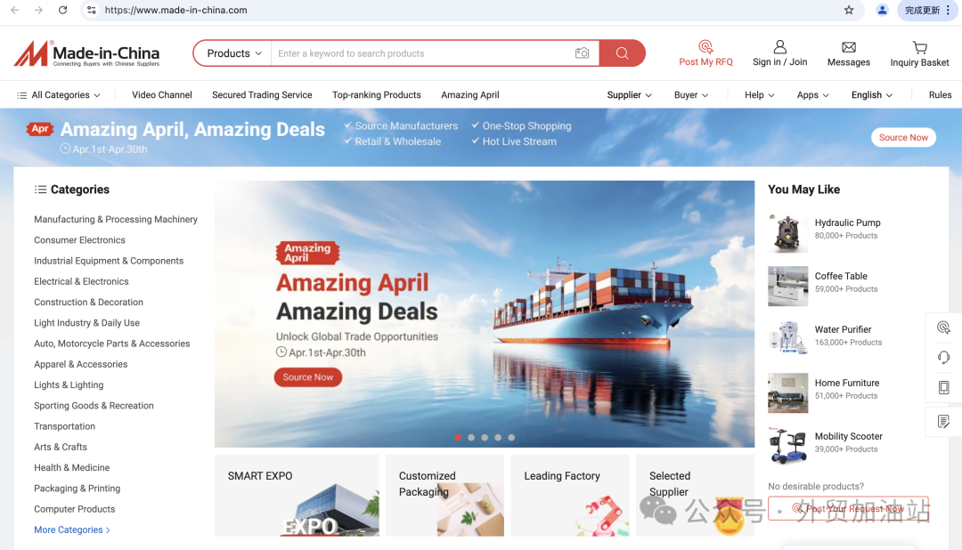Open the Messages envelope icon
This screenshot has height=550, width=962.
(849, 47)
